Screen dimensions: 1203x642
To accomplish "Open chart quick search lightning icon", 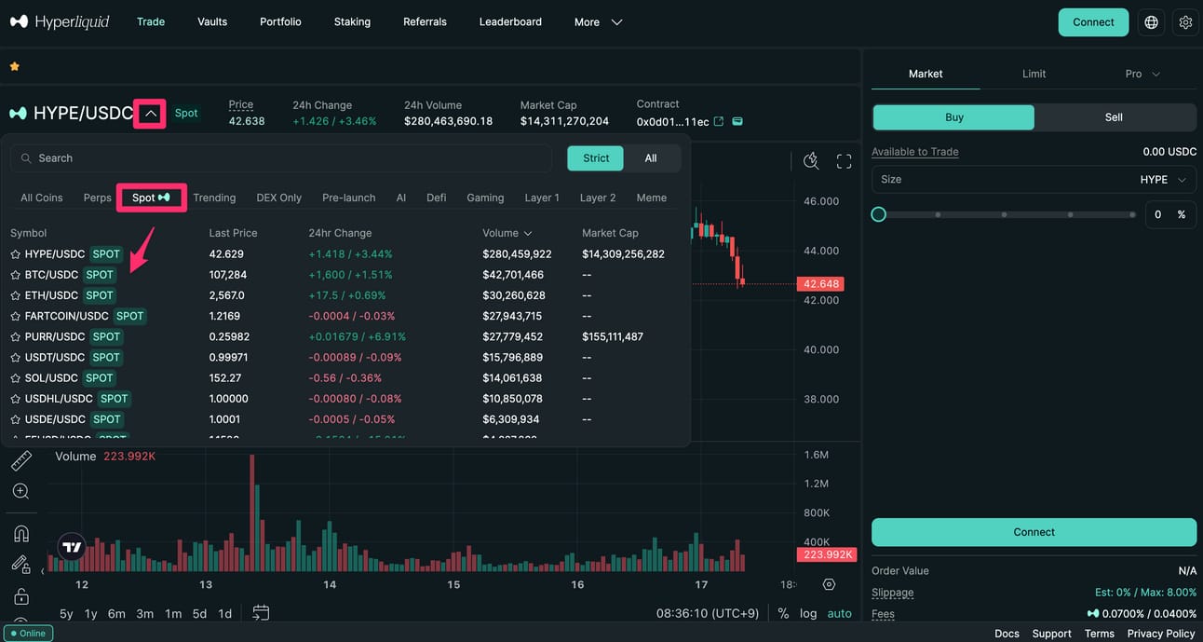I will point(811,161).
